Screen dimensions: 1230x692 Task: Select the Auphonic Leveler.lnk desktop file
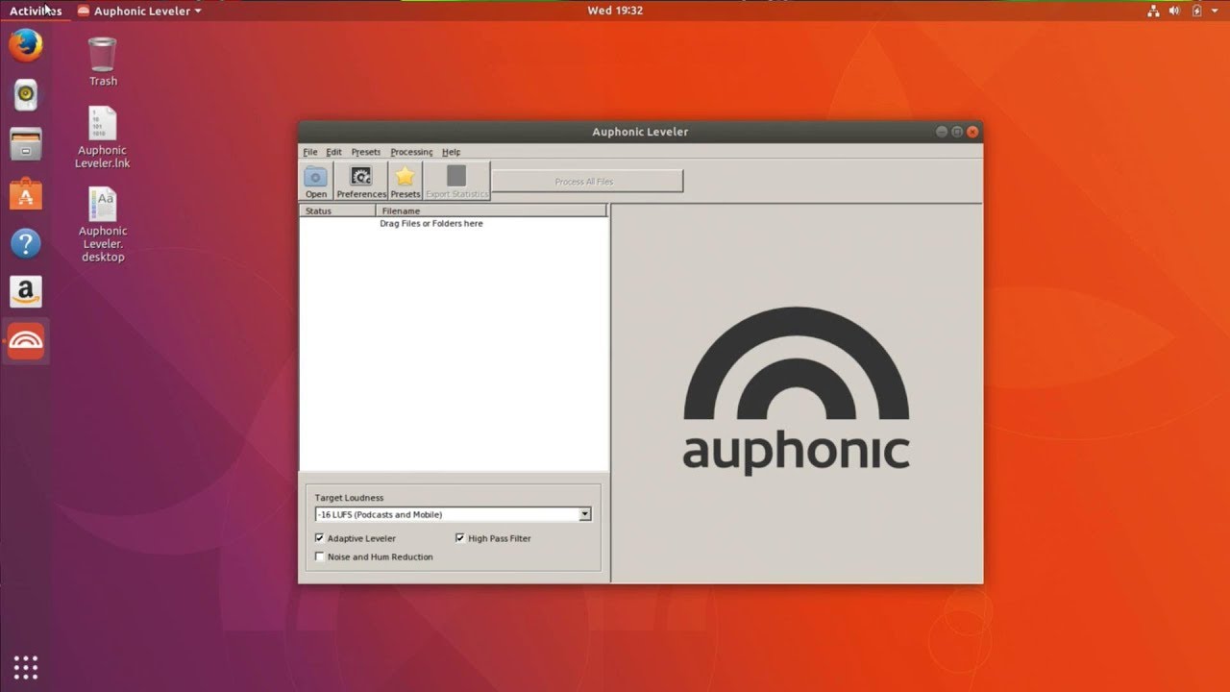pos(103,136)
